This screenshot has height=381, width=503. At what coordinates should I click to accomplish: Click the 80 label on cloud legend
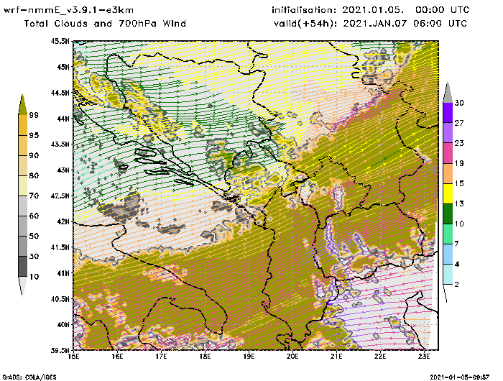(34, 175)
